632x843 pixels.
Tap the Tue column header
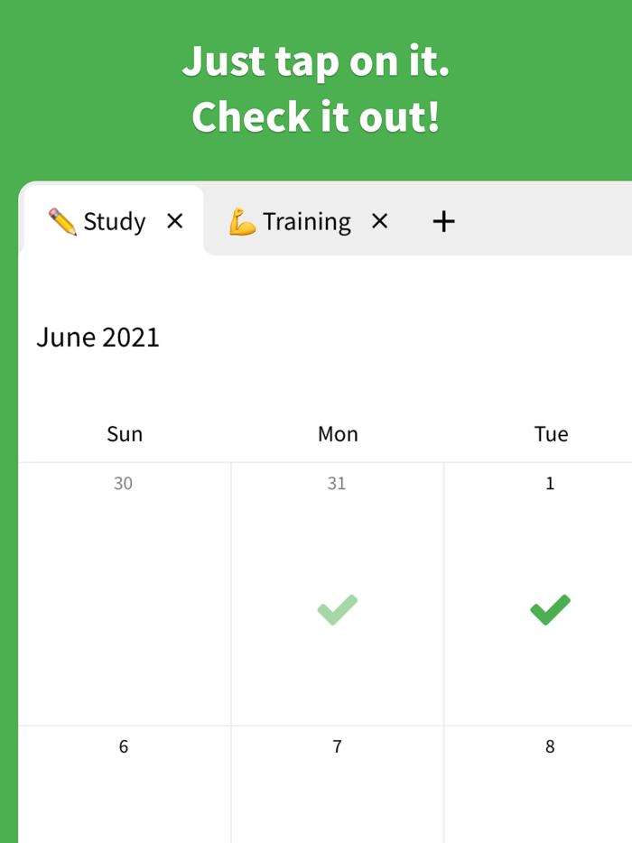(x=551, y=433)
